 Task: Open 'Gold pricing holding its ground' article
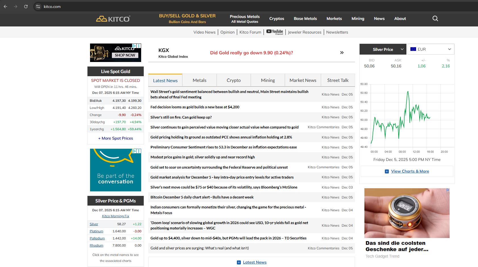pos(221,137)
